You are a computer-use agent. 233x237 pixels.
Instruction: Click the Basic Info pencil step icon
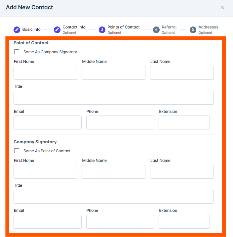point(17,30)
